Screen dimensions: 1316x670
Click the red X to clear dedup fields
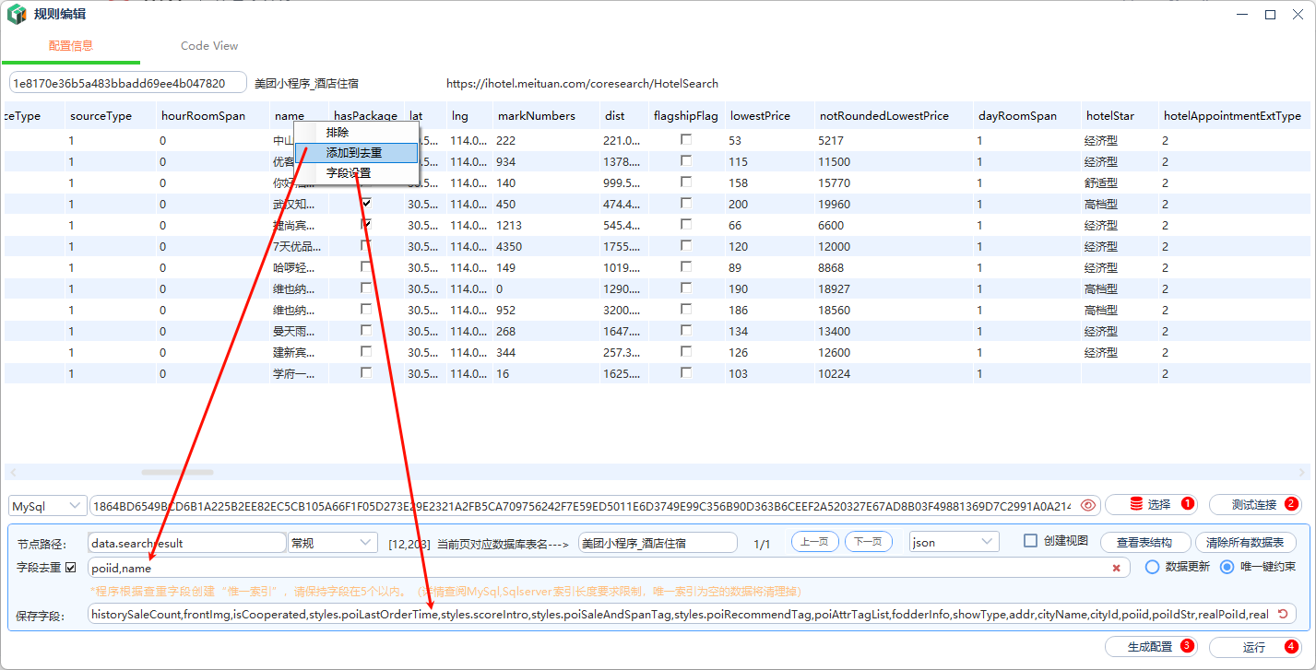click(1116, 568)
